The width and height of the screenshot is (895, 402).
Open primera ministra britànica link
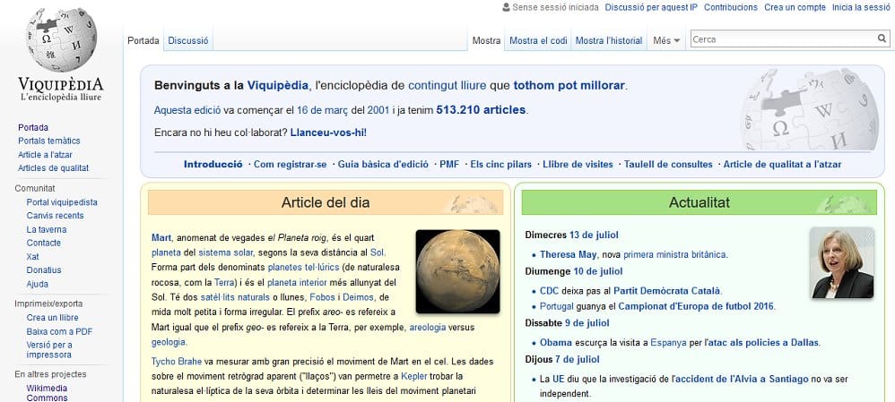point(674,255)
